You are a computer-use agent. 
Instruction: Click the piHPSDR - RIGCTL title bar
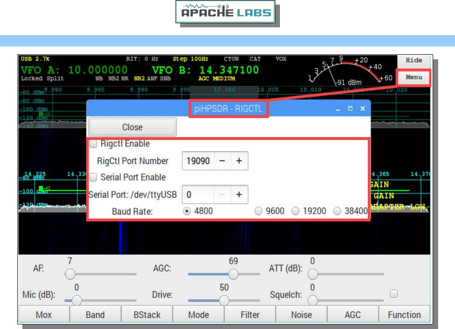tap(228, 109)
